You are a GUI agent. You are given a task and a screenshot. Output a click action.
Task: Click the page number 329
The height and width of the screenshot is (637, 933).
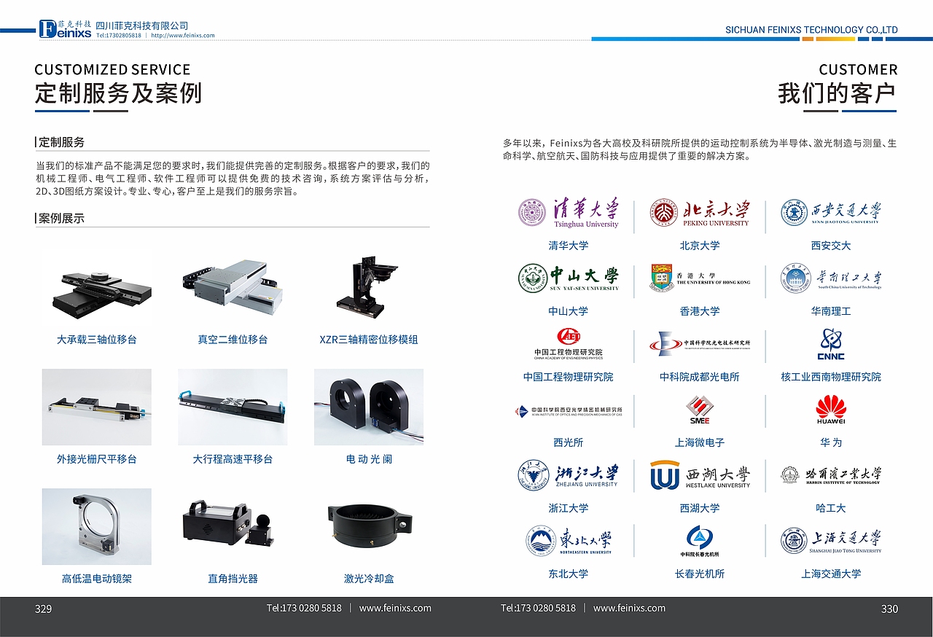pos(44,609)
